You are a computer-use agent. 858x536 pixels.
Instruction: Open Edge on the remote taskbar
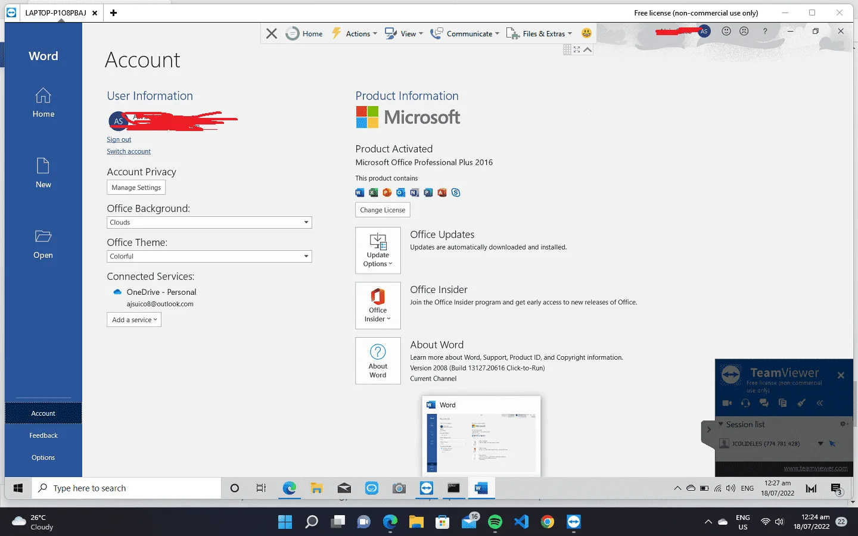(290, 488)
